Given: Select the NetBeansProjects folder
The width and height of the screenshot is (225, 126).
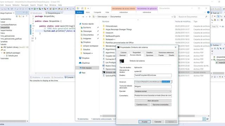Looking at the screenshot, I should pos(112,36).
